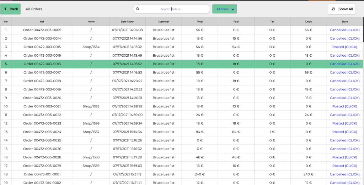Click the State column header
The height and width of the screenshot is (185, 364).
click(344, 22)
